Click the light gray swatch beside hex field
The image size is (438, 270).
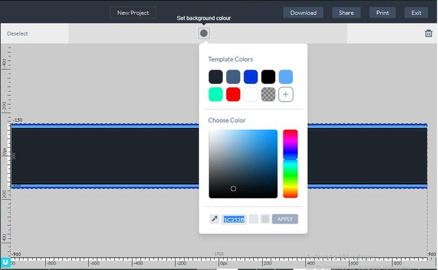pyautogui.click(x=254, y=219)
